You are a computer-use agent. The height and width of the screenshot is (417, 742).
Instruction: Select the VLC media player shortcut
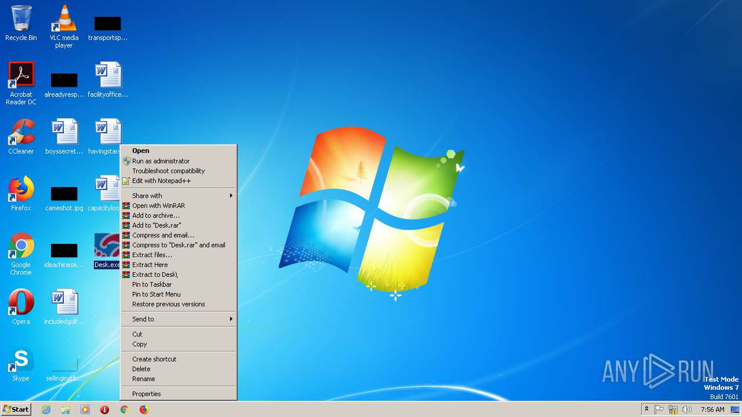pos(64,27)
